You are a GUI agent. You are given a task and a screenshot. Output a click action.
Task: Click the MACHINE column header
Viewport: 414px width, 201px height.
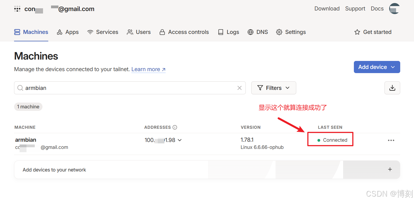coord(25,127)
